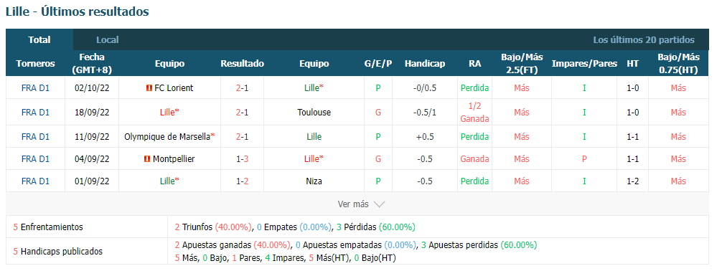Viewport: 717px width, 271px height.
Task: Select the Niza team name
Action: click(x=314, y=181)
